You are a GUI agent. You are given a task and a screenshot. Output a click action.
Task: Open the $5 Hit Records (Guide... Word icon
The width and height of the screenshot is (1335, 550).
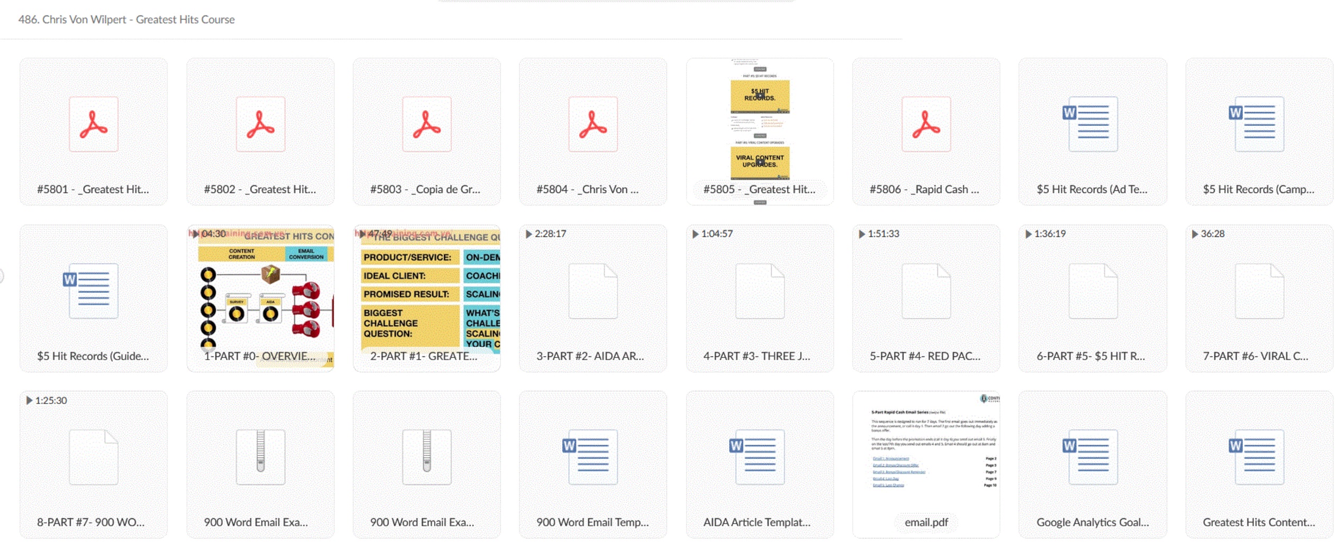coord(90,291)
